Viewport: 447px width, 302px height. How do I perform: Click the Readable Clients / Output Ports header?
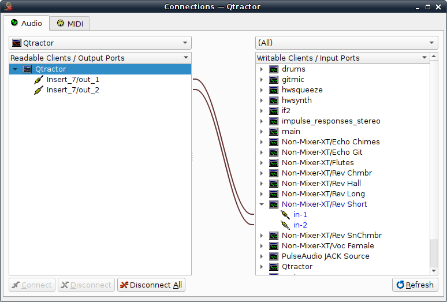(x=100, y=58)
